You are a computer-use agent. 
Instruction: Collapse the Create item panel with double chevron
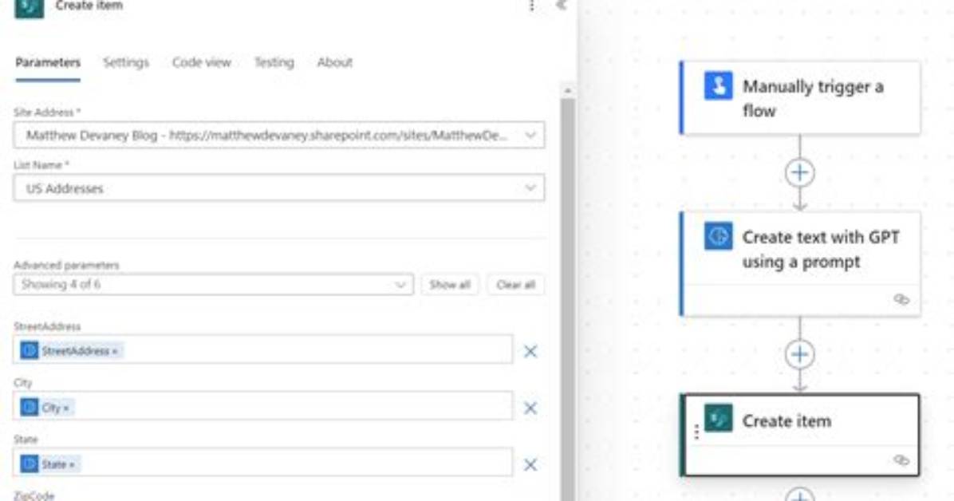(561, 6)
